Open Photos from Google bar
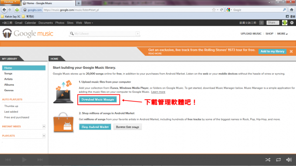Image resolution: width=296 pixels, height=166 pixels. click(x=60, y=23)
